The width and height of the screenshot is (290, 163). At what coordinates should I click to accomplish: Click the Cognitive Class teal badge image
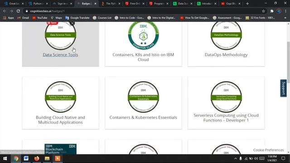[x=143, y=36]
